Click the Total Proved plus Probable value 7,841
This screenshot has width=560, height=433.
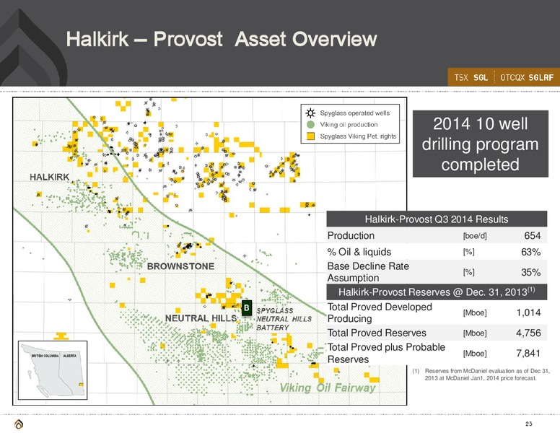pyautogui.click(x=528, y=354)
